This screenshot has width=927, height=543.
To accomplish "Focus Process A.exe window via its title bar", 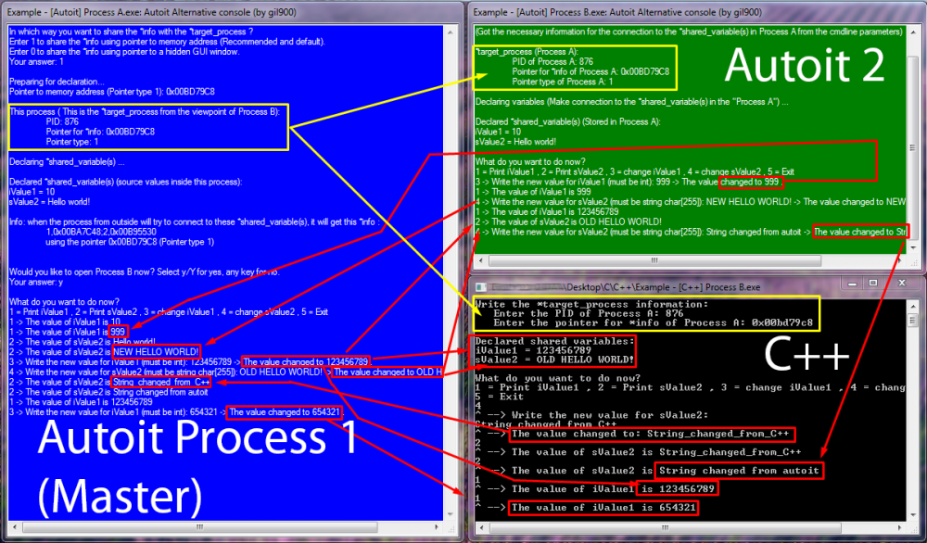I will tap(231, 12).
